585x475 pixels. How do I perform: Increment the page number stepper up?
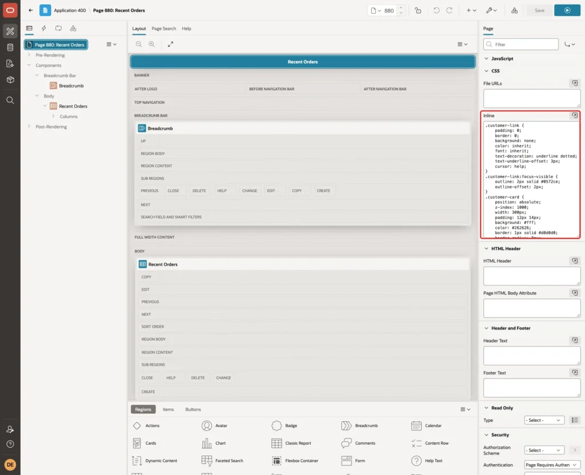tap(401, 7)
